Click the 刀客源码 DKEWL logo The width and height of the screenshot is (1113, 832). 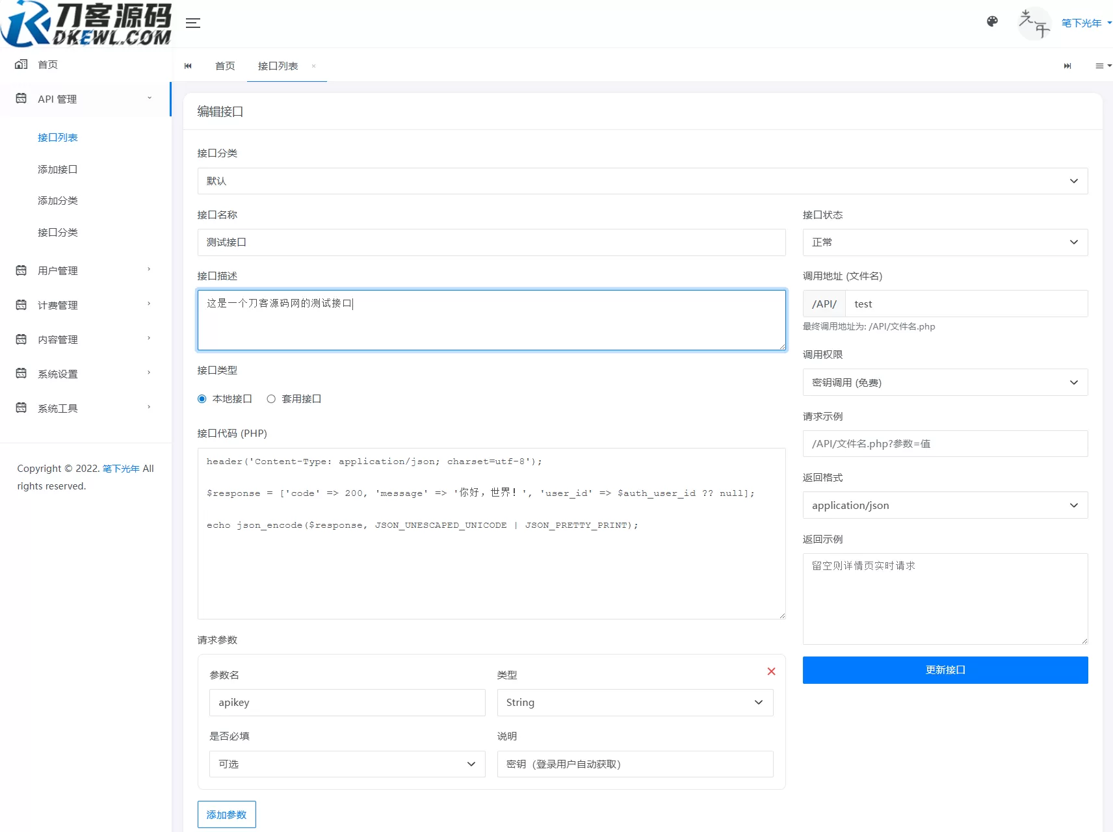click(x=85, y=23)
